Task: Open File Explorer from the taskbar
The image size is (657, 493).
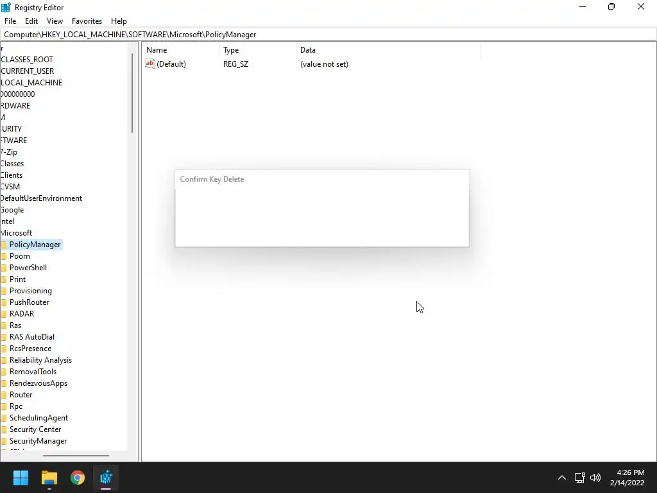Action: [x=49, y=478]
